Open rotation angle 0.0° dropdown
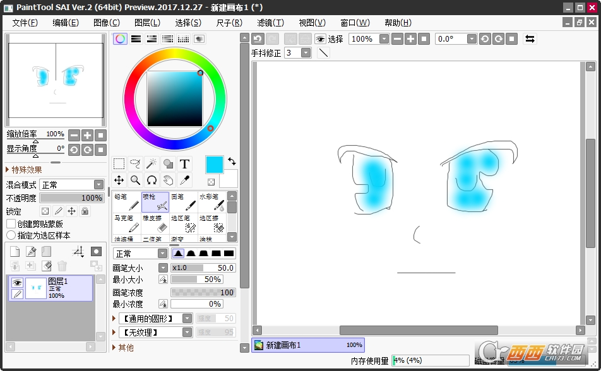This screenshot has width=601, height=371. (x=472, y=38)
